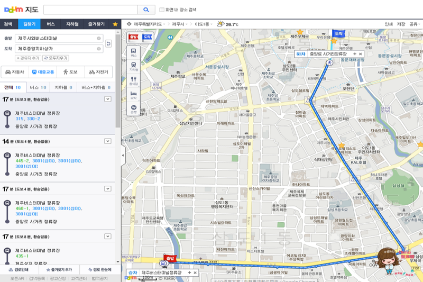Toggle the 버스 map overlay icon

(134, 52)
